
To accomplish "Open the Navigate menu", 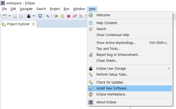I will point(26,9).
